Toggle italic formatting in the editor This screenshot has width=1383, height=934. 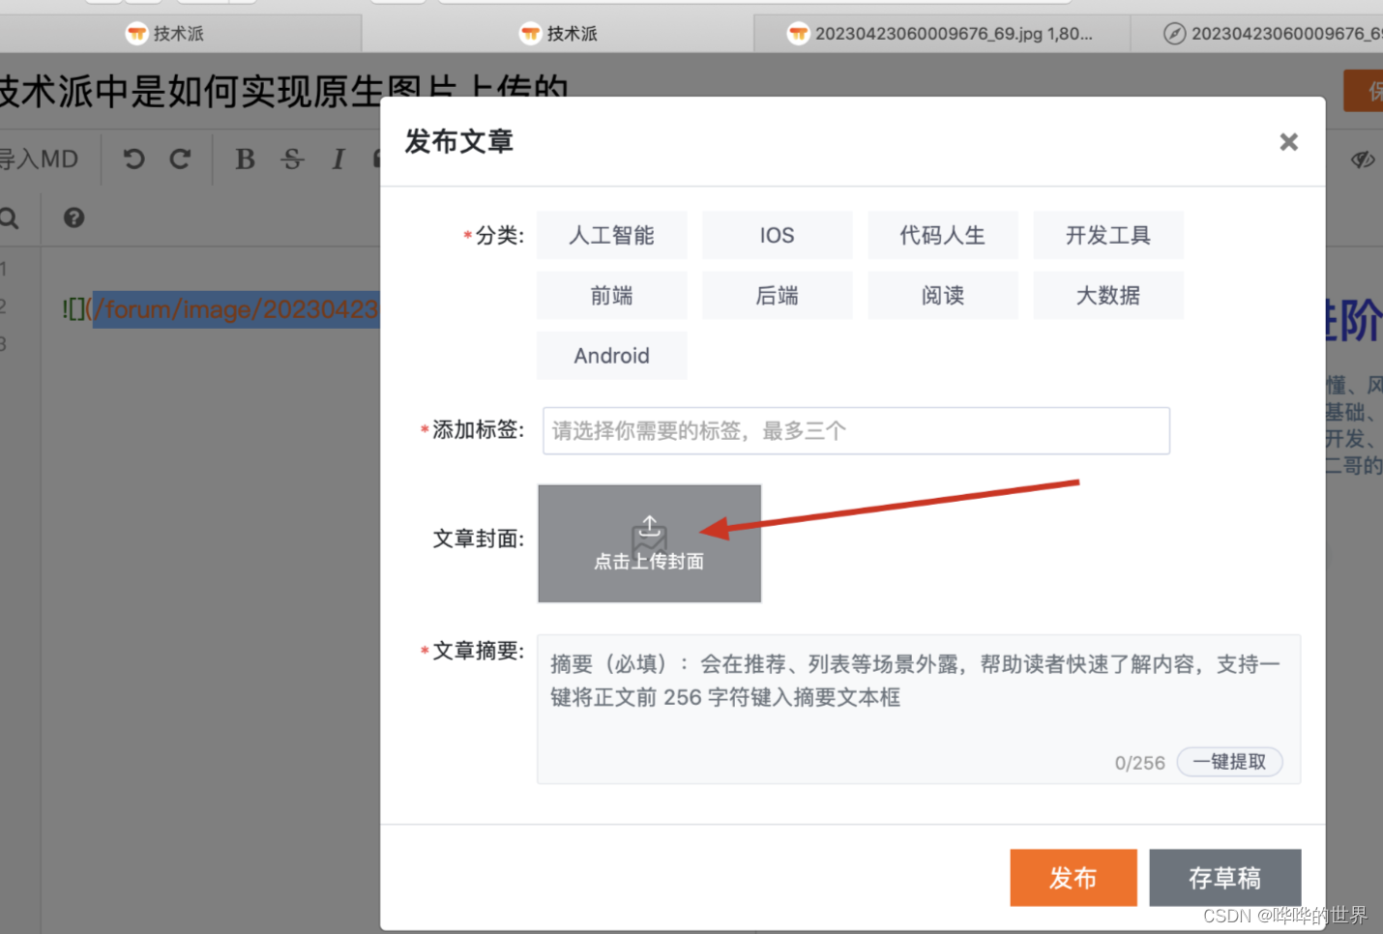click(x=338, y=159)
